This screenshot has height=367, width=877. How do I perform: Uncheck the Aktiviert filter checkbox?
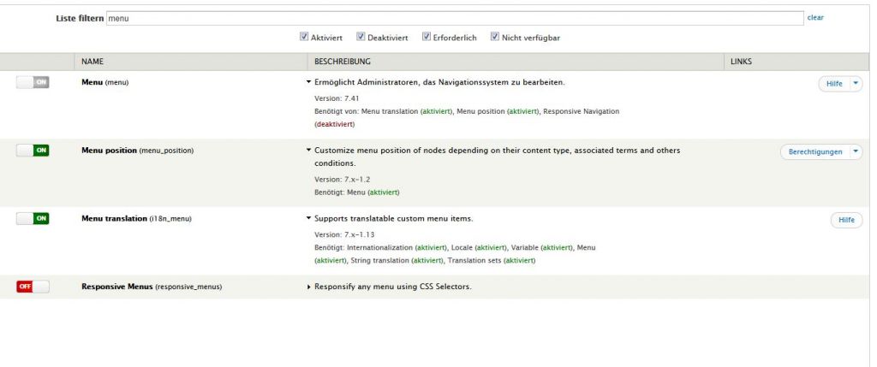pyautogui.click(x=304, y=37)
